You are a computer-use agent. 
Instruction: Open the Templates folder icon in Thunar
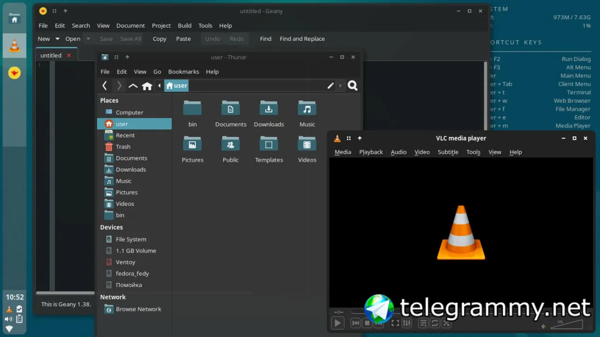tap(269, 144)
